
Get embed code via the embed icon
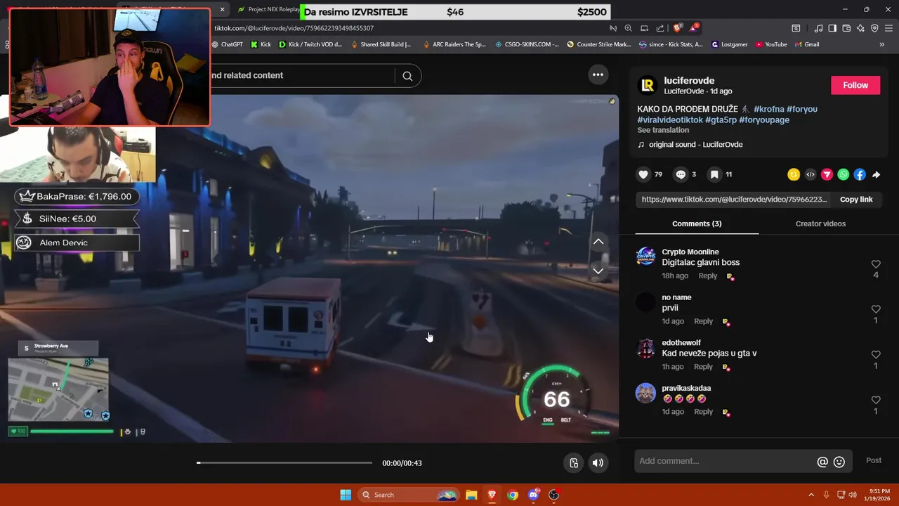click(811, 174)
